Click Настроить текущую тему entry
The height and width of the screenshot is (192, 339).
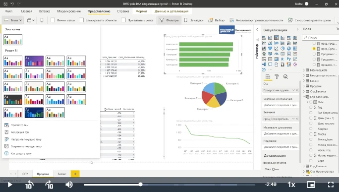(x=23, y=139)
